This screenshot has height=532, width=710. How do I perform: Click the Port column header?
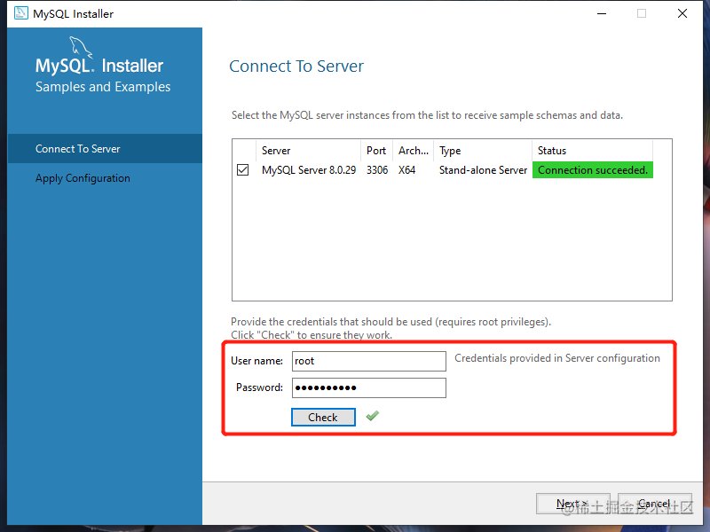pyautogui.click(x=376, y=151)
